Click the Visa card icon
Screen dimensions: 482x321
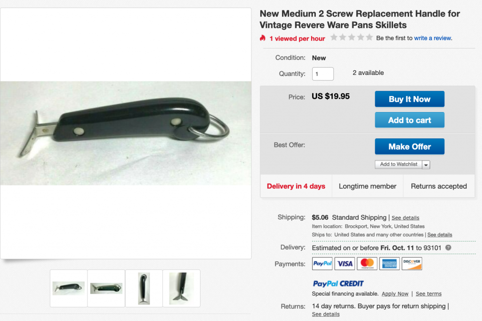tap(345, 264)
